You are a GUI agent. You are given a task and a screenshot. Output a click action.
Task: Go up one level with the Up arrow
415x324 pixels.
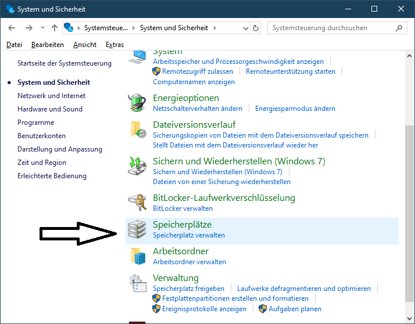[55, 28]
